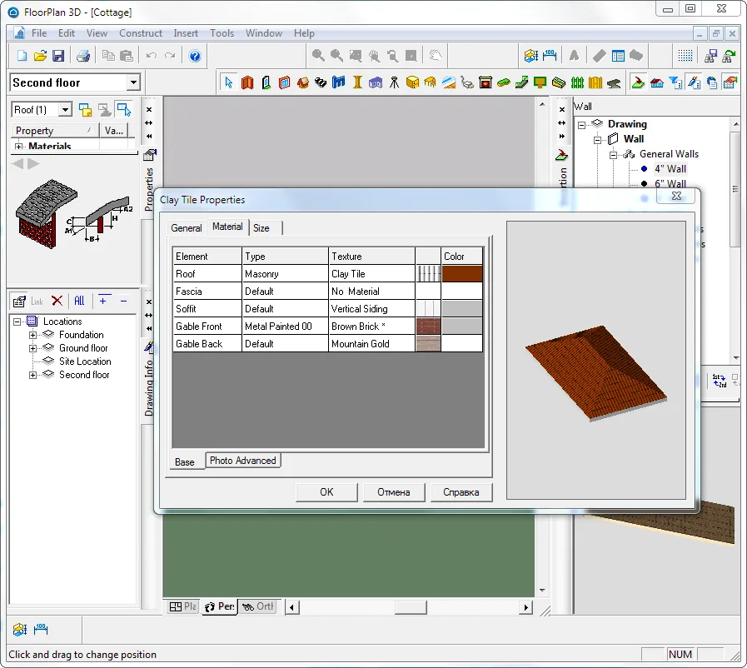Click the Save diskette icon
747x668 pixels.
58,56
